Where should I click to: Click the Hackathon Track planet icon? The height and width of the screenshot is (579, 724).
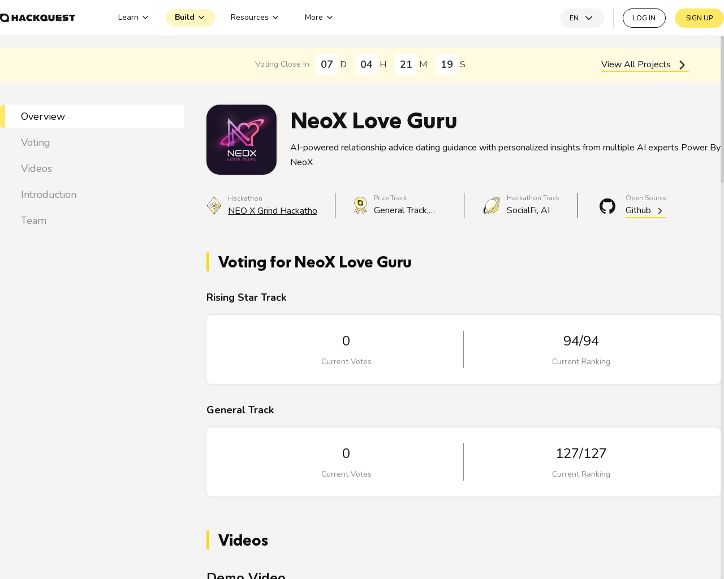click(x=492, y=205)
